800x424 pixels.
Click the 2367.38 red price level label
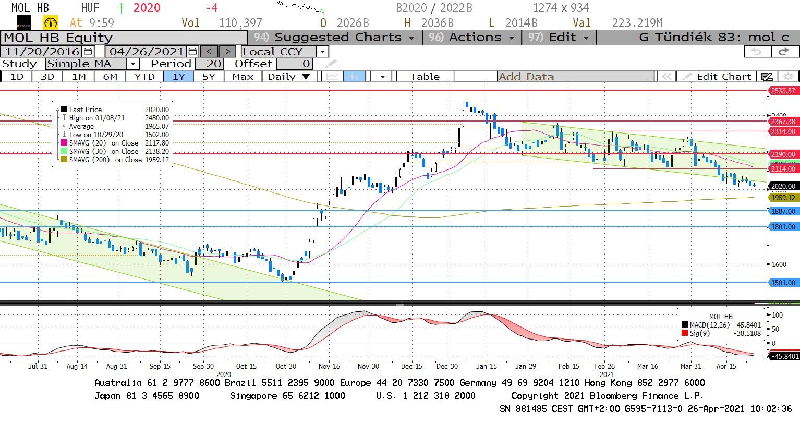point(783,122)
